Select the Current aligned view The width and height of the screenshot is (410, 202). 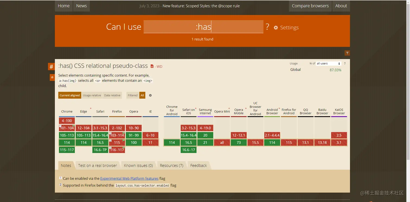[70, 95]
